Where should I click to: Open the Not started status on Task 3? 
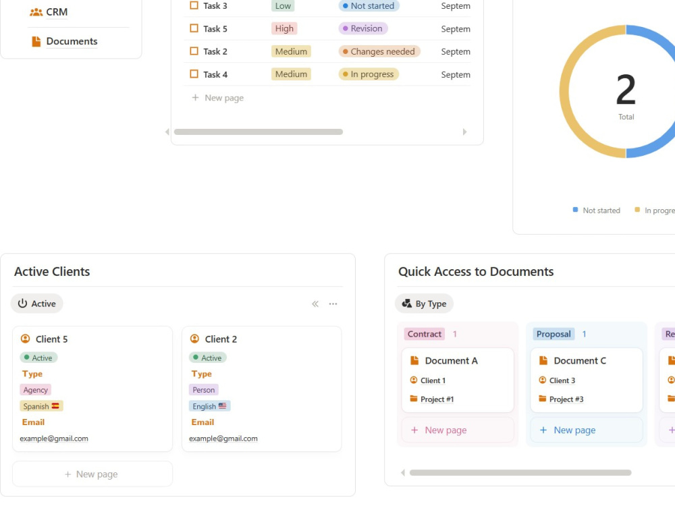tap(369, 5)
